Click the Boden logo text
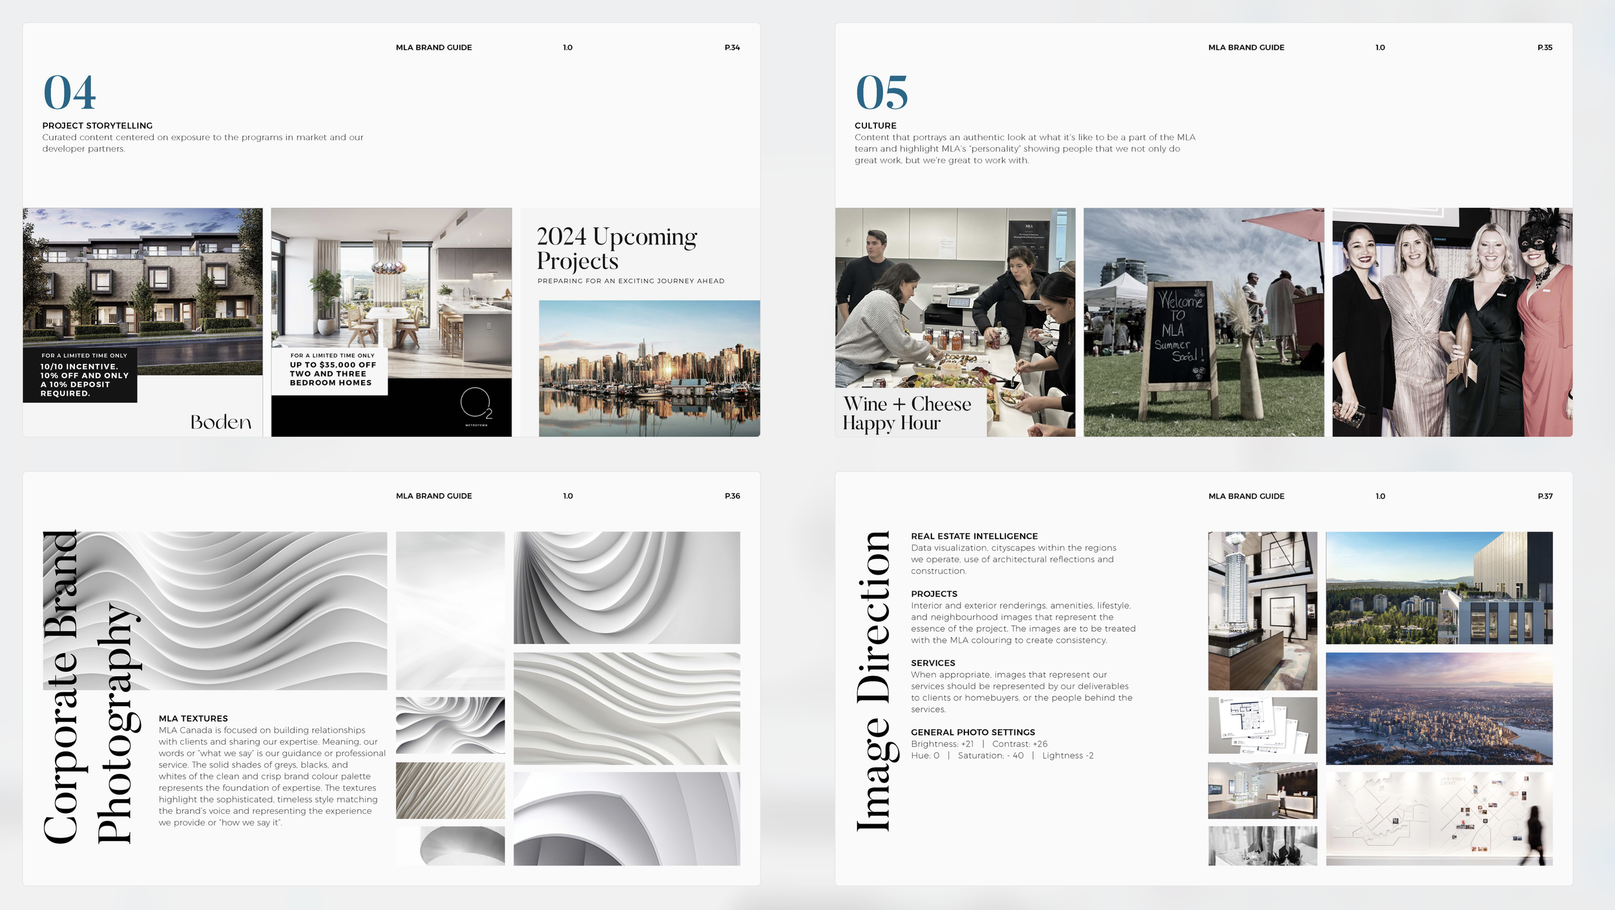Image resolution: width=1615 pixels, height=910 pixels. [221, 422]
